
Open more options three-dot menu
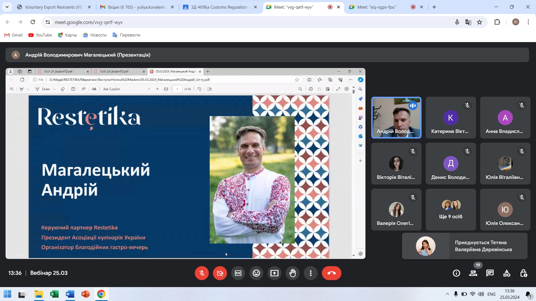[310, 273]
